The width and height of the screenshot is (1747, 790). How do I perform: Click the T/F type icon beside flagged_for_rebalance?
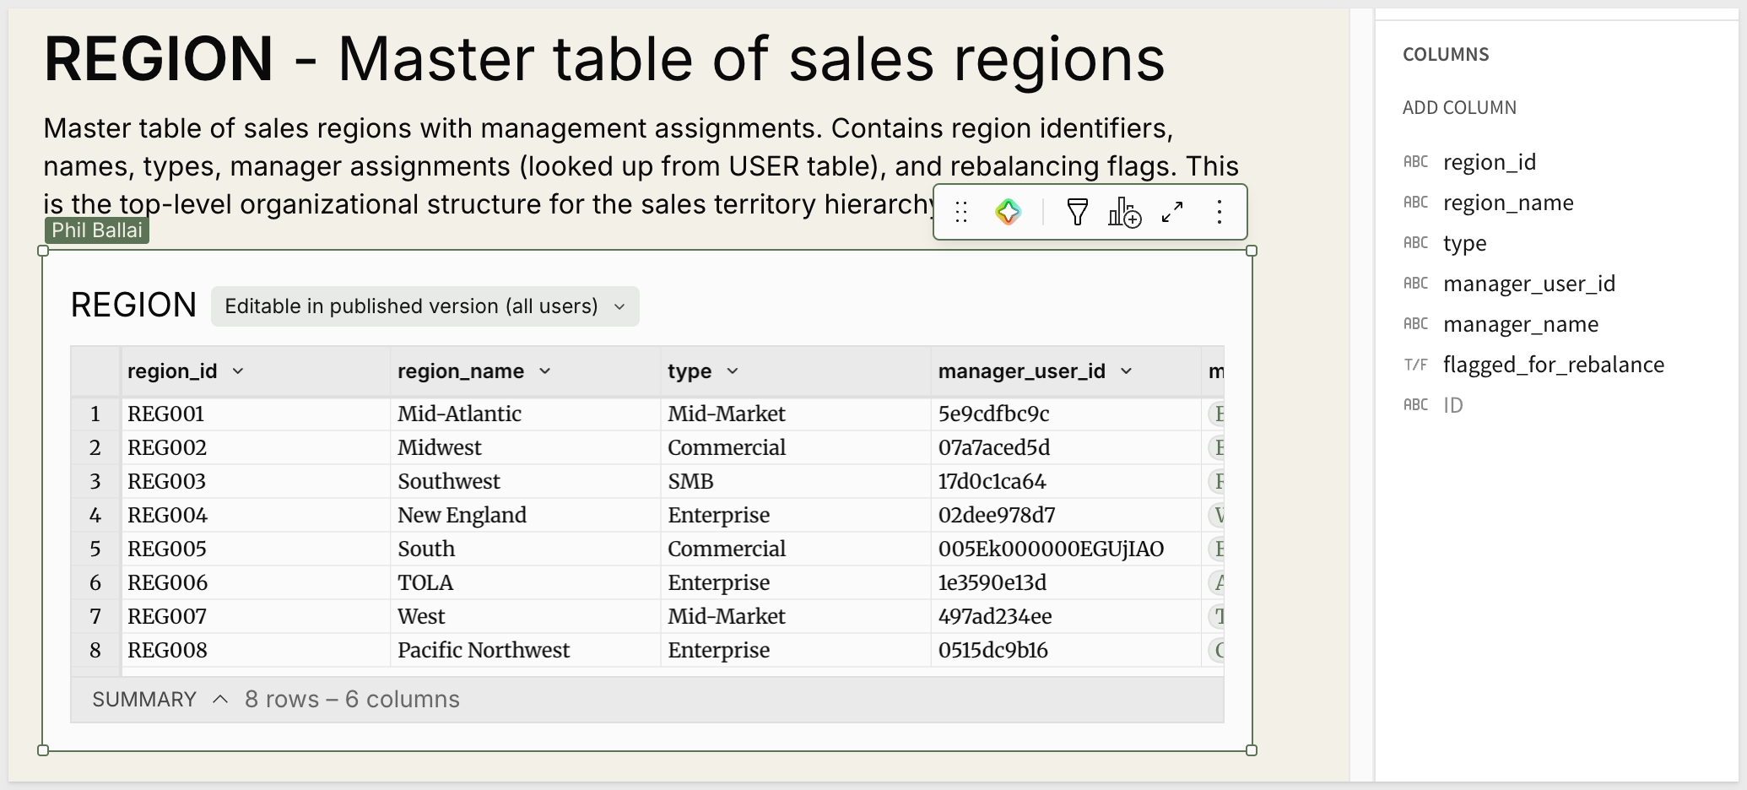1415,365
